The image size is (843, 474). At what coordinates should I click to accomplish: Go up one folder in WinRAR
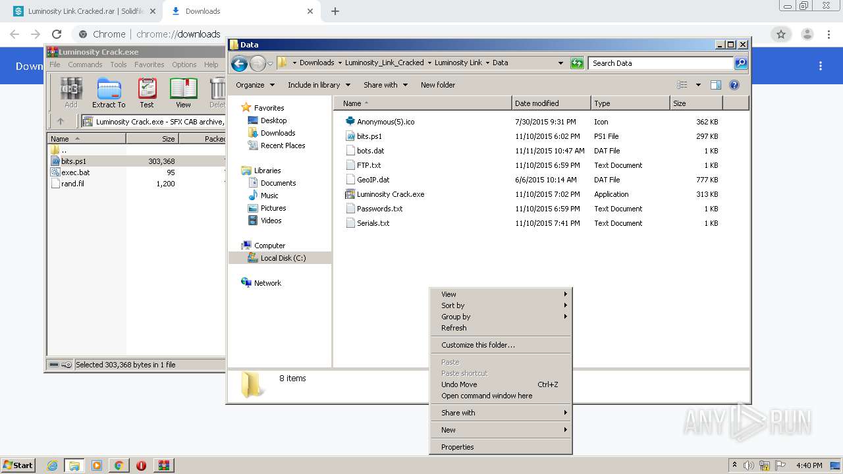click(x=61, y=121)
